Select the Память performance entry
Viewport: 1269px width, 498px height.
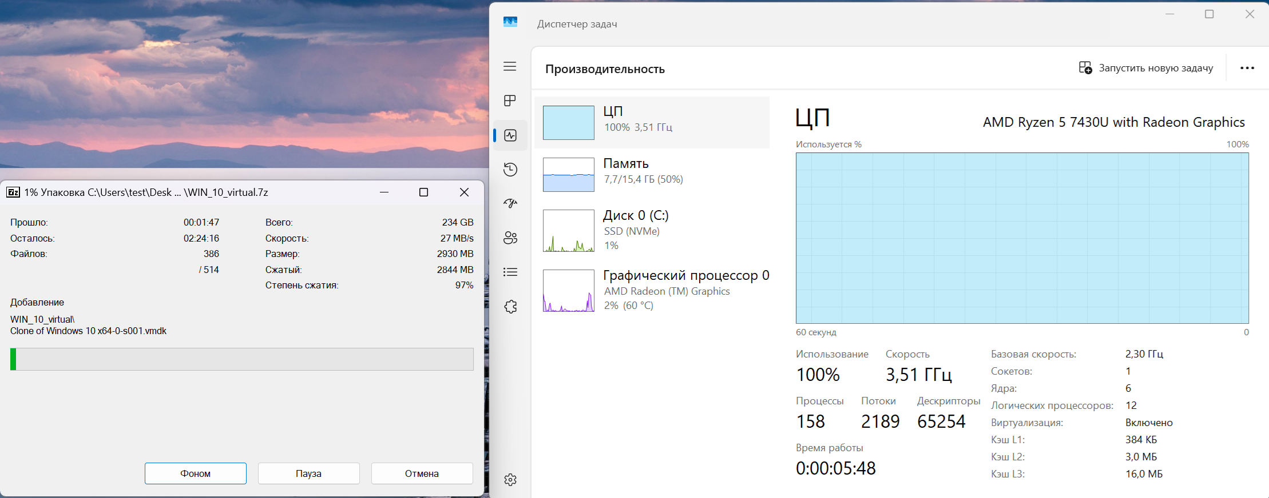click(x=652, y=174)
